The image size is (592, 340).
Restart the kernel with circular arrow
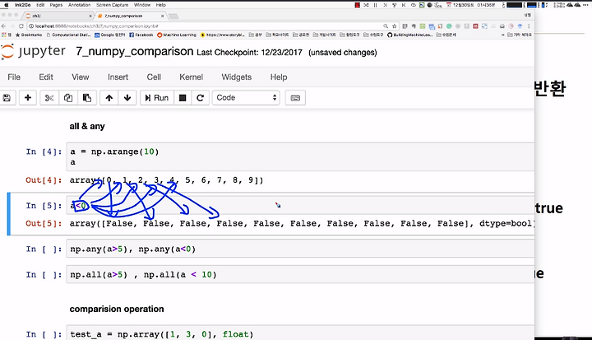pyautogui.click(x=201, y=98)
